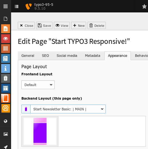Open the orange circled 'p' module icon
Screen dimensions: 148x149
pyautogui.click(x=6, y=108)
